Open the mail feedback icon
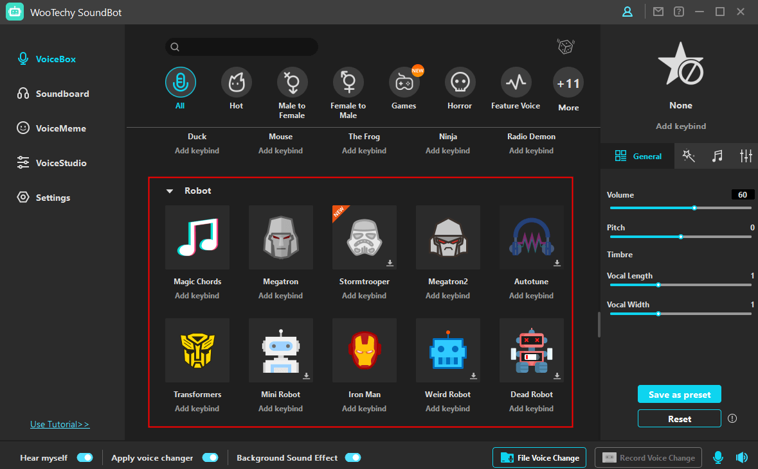The width and height of the screenshot is (758, 469). [x=658, y=12]
